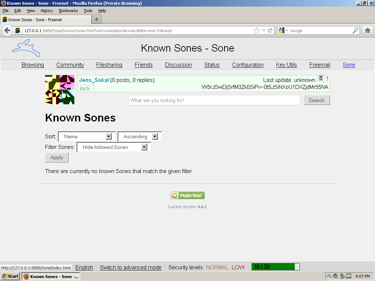Open the Community menu
Image resolution: width=375 pixels, height=281 pixels.
[x=70, y=65]
